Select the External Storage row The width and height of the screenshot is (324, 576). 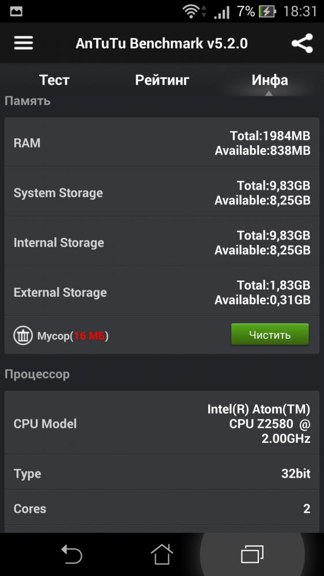pos(162,291)
